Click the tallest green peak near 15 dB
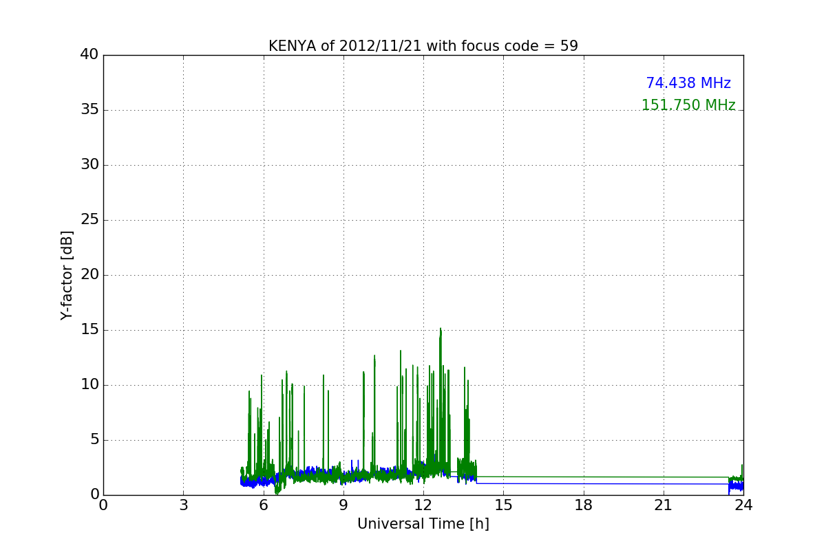The width and height of the screenshot is (826, 550). tap(440, 330)
